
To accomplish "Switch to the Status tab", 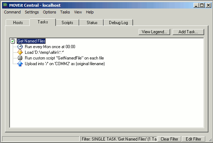I will [92, 23].
